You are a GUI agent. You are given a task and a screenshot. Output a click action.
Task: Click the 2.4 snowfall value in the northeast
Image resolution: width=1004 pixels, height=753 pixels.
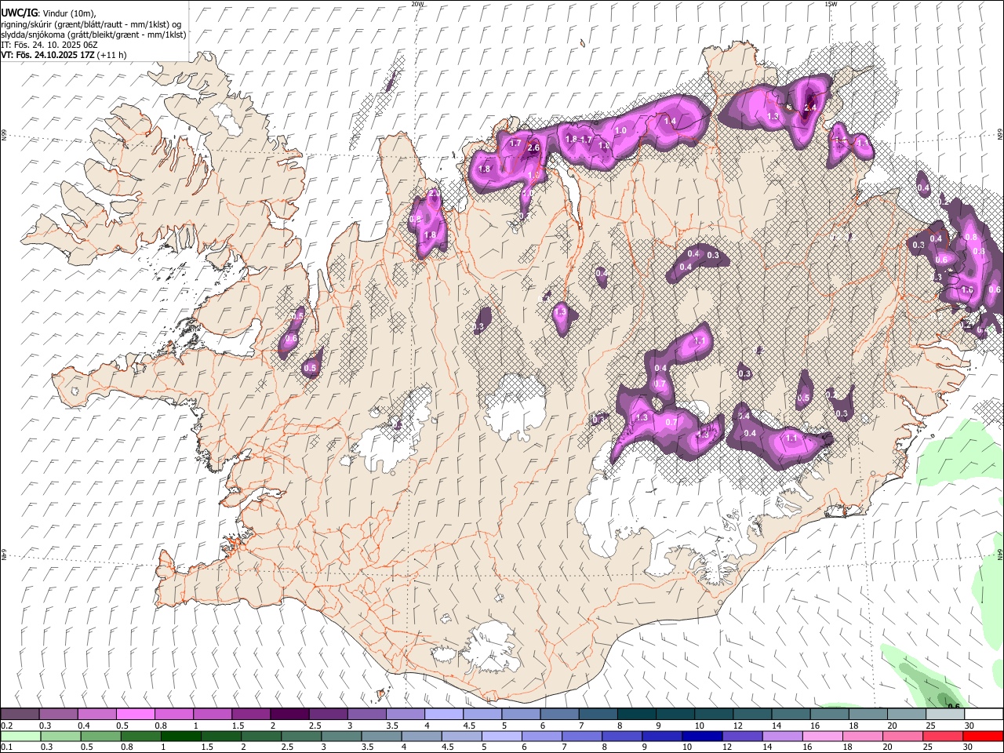click(810, 107)
